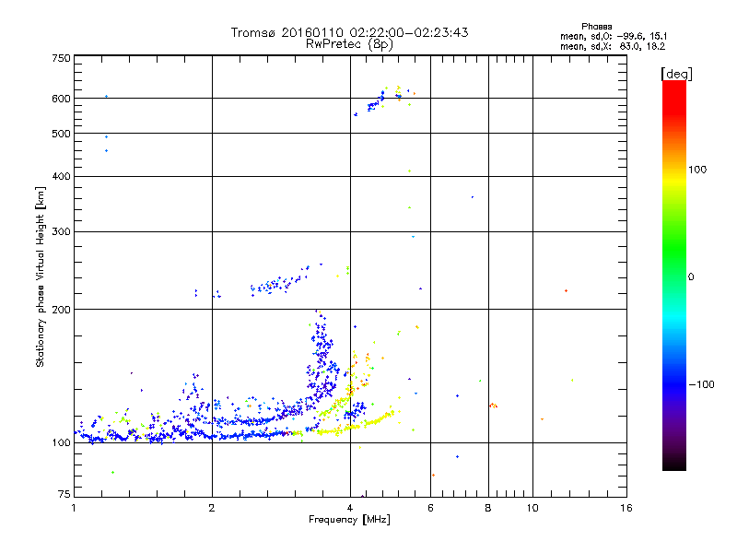Click the colorbar tick label '0'
737x553 pixels.
pyautogui.click(x=691, y=277)
